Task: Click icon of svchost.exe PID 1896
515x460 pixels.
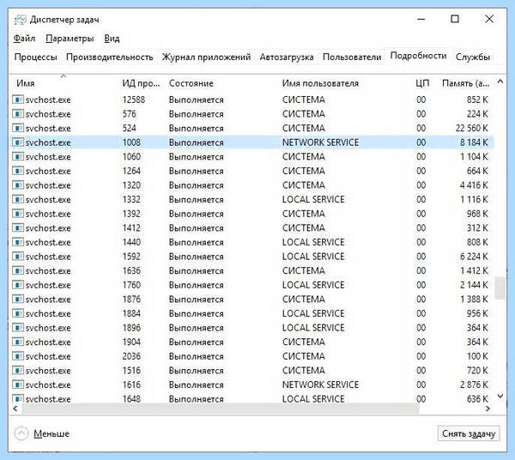Action: point(18,328)
